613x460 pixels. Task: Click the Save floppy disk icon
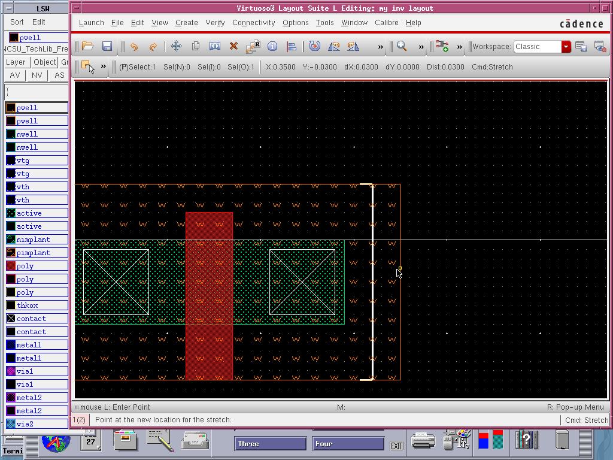(x=107, y=46)
